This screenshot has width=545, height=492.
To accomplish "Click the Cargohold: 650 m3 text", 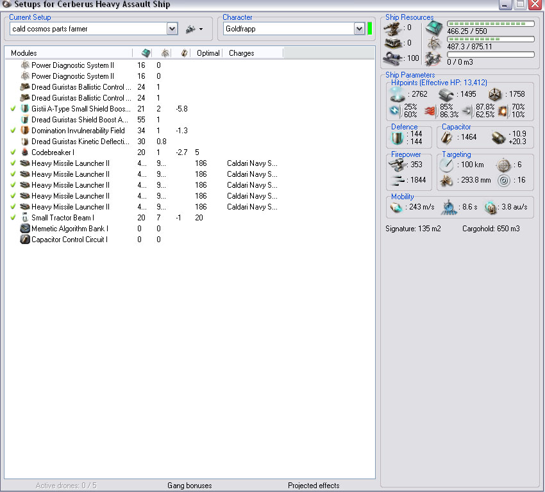I will (x=491, y=229).
